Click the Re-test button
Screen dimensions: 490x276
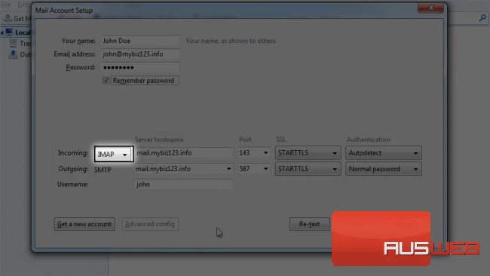click(x=309, y=224)
